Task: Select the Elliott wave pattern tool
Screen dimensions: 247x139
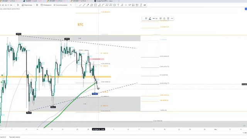Action: [x=111, y=5]
